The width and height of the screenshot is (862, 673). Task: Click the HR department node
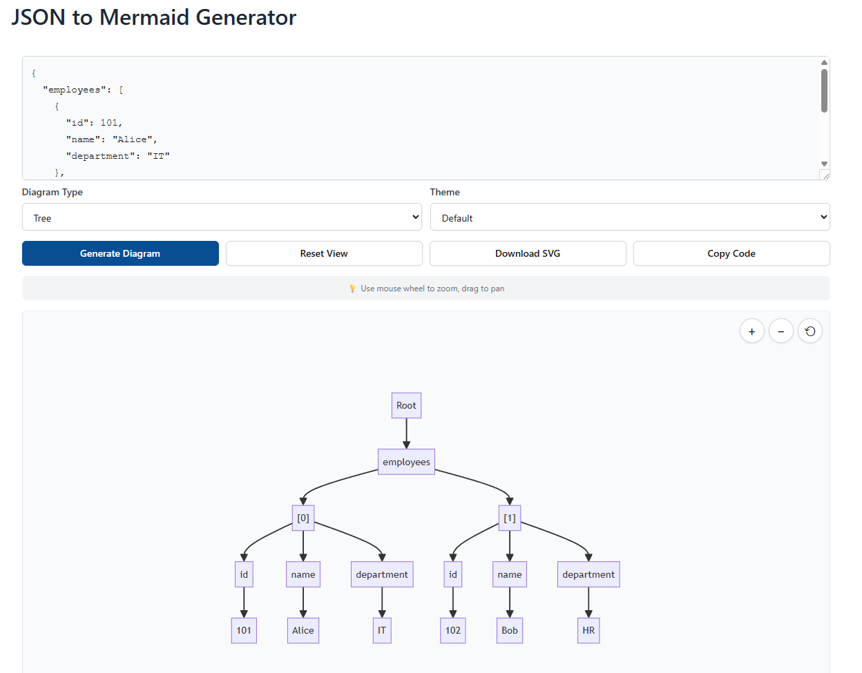(588, 630)
